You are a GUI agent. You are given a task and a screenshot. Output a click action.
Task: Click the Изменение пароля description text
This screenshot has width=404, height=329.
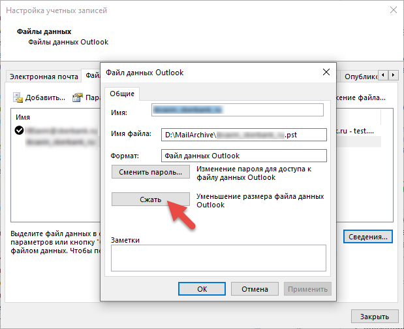click(x=254, y=173)
